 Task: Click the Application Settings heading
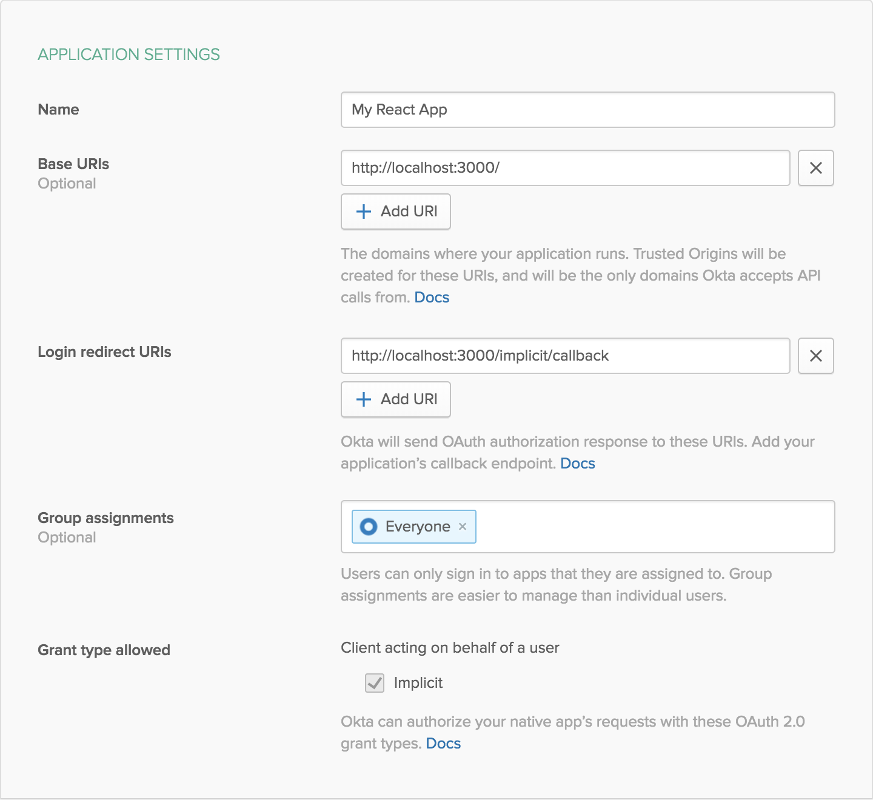point(129,55)
